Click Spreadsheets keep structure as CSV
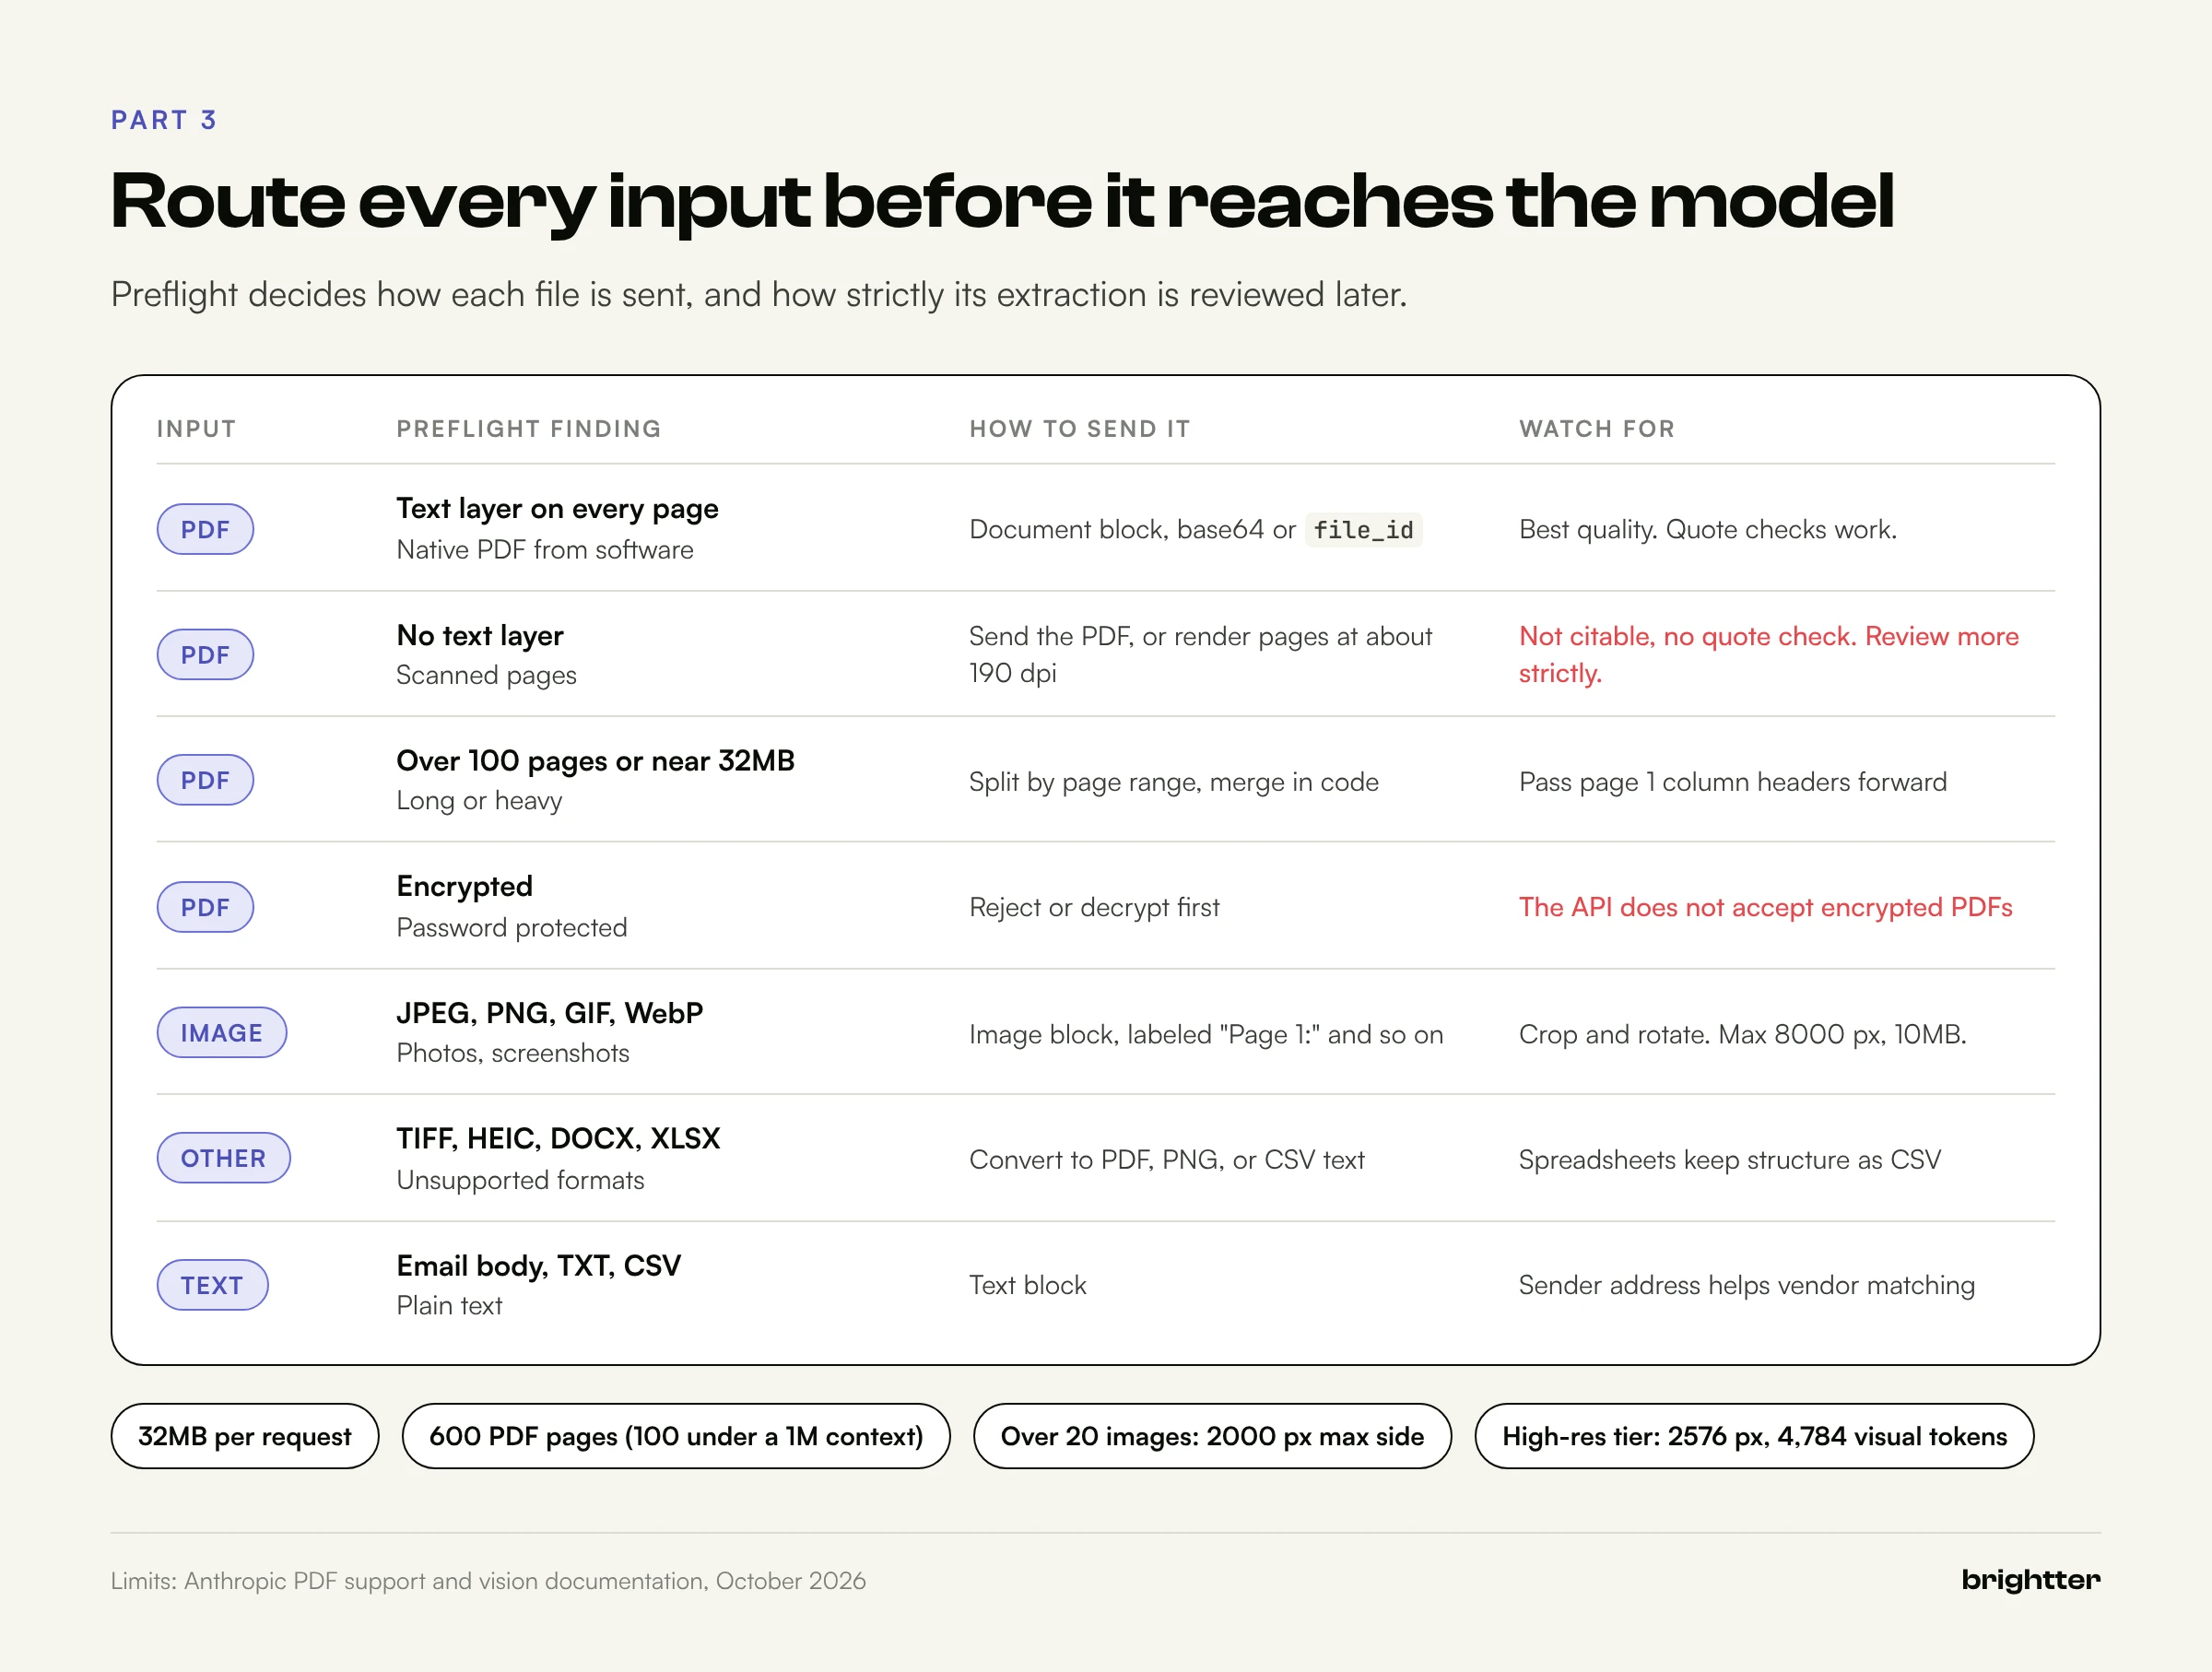 click(1730, 1160)
